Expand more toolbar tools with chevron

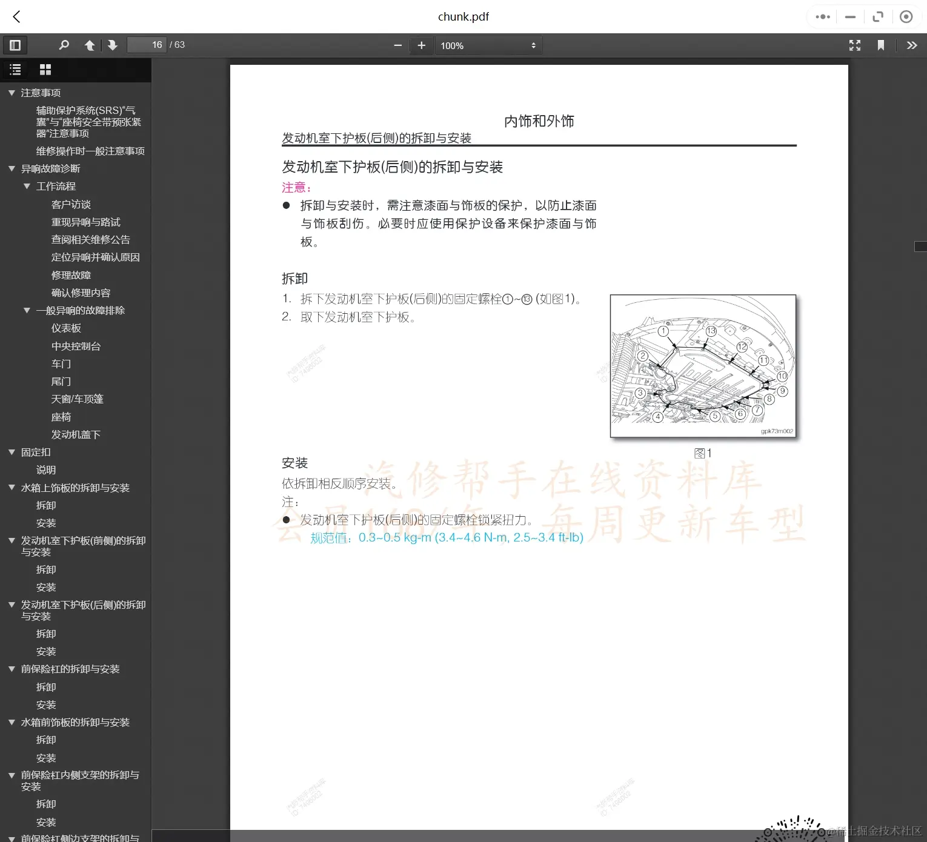[x=912, y=45]
